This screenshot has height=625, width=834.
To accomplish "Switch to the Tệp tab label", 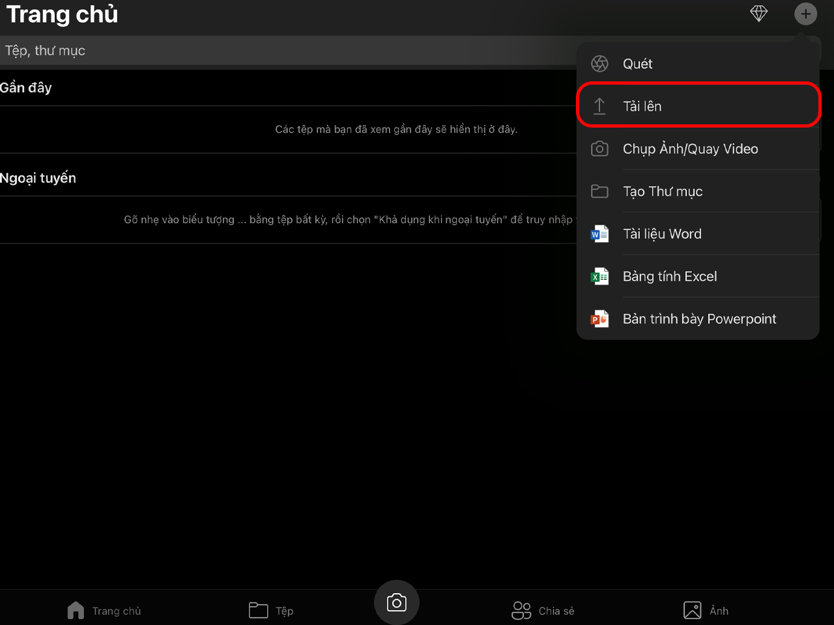I will 285,611.
